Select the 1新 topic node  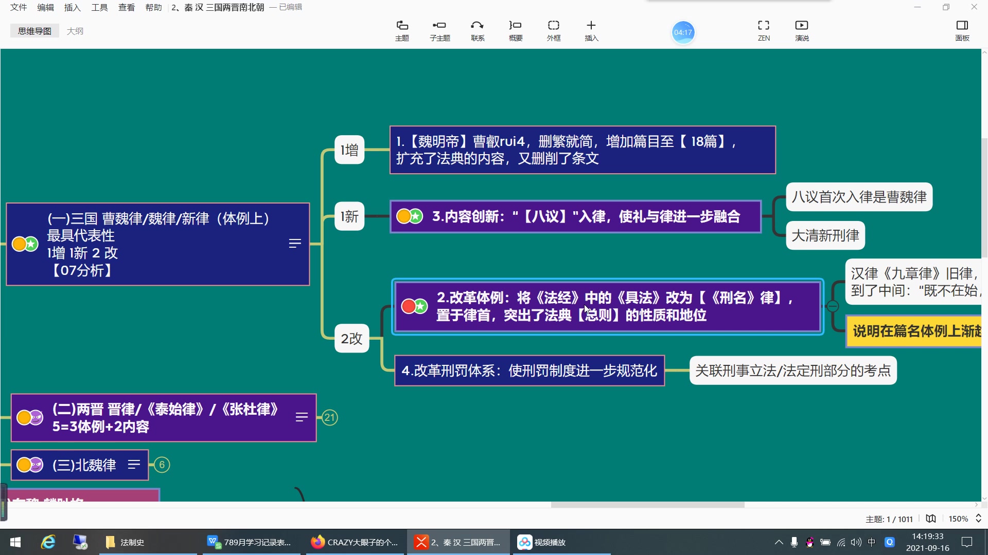(x=349, y=216)
